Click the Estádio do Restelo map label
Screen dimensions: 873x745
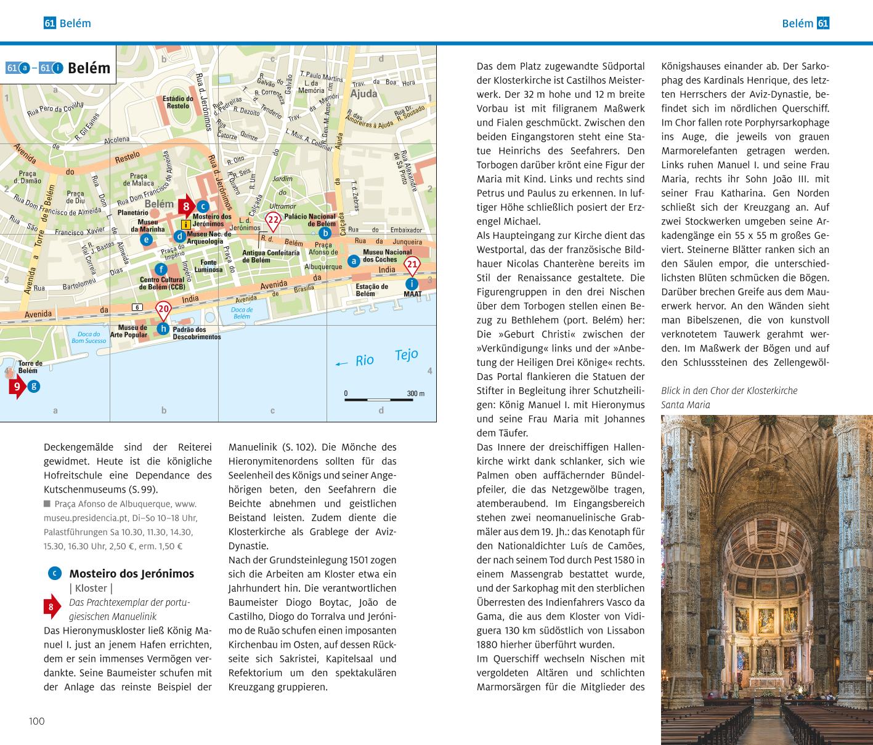[x=178, y=102]
